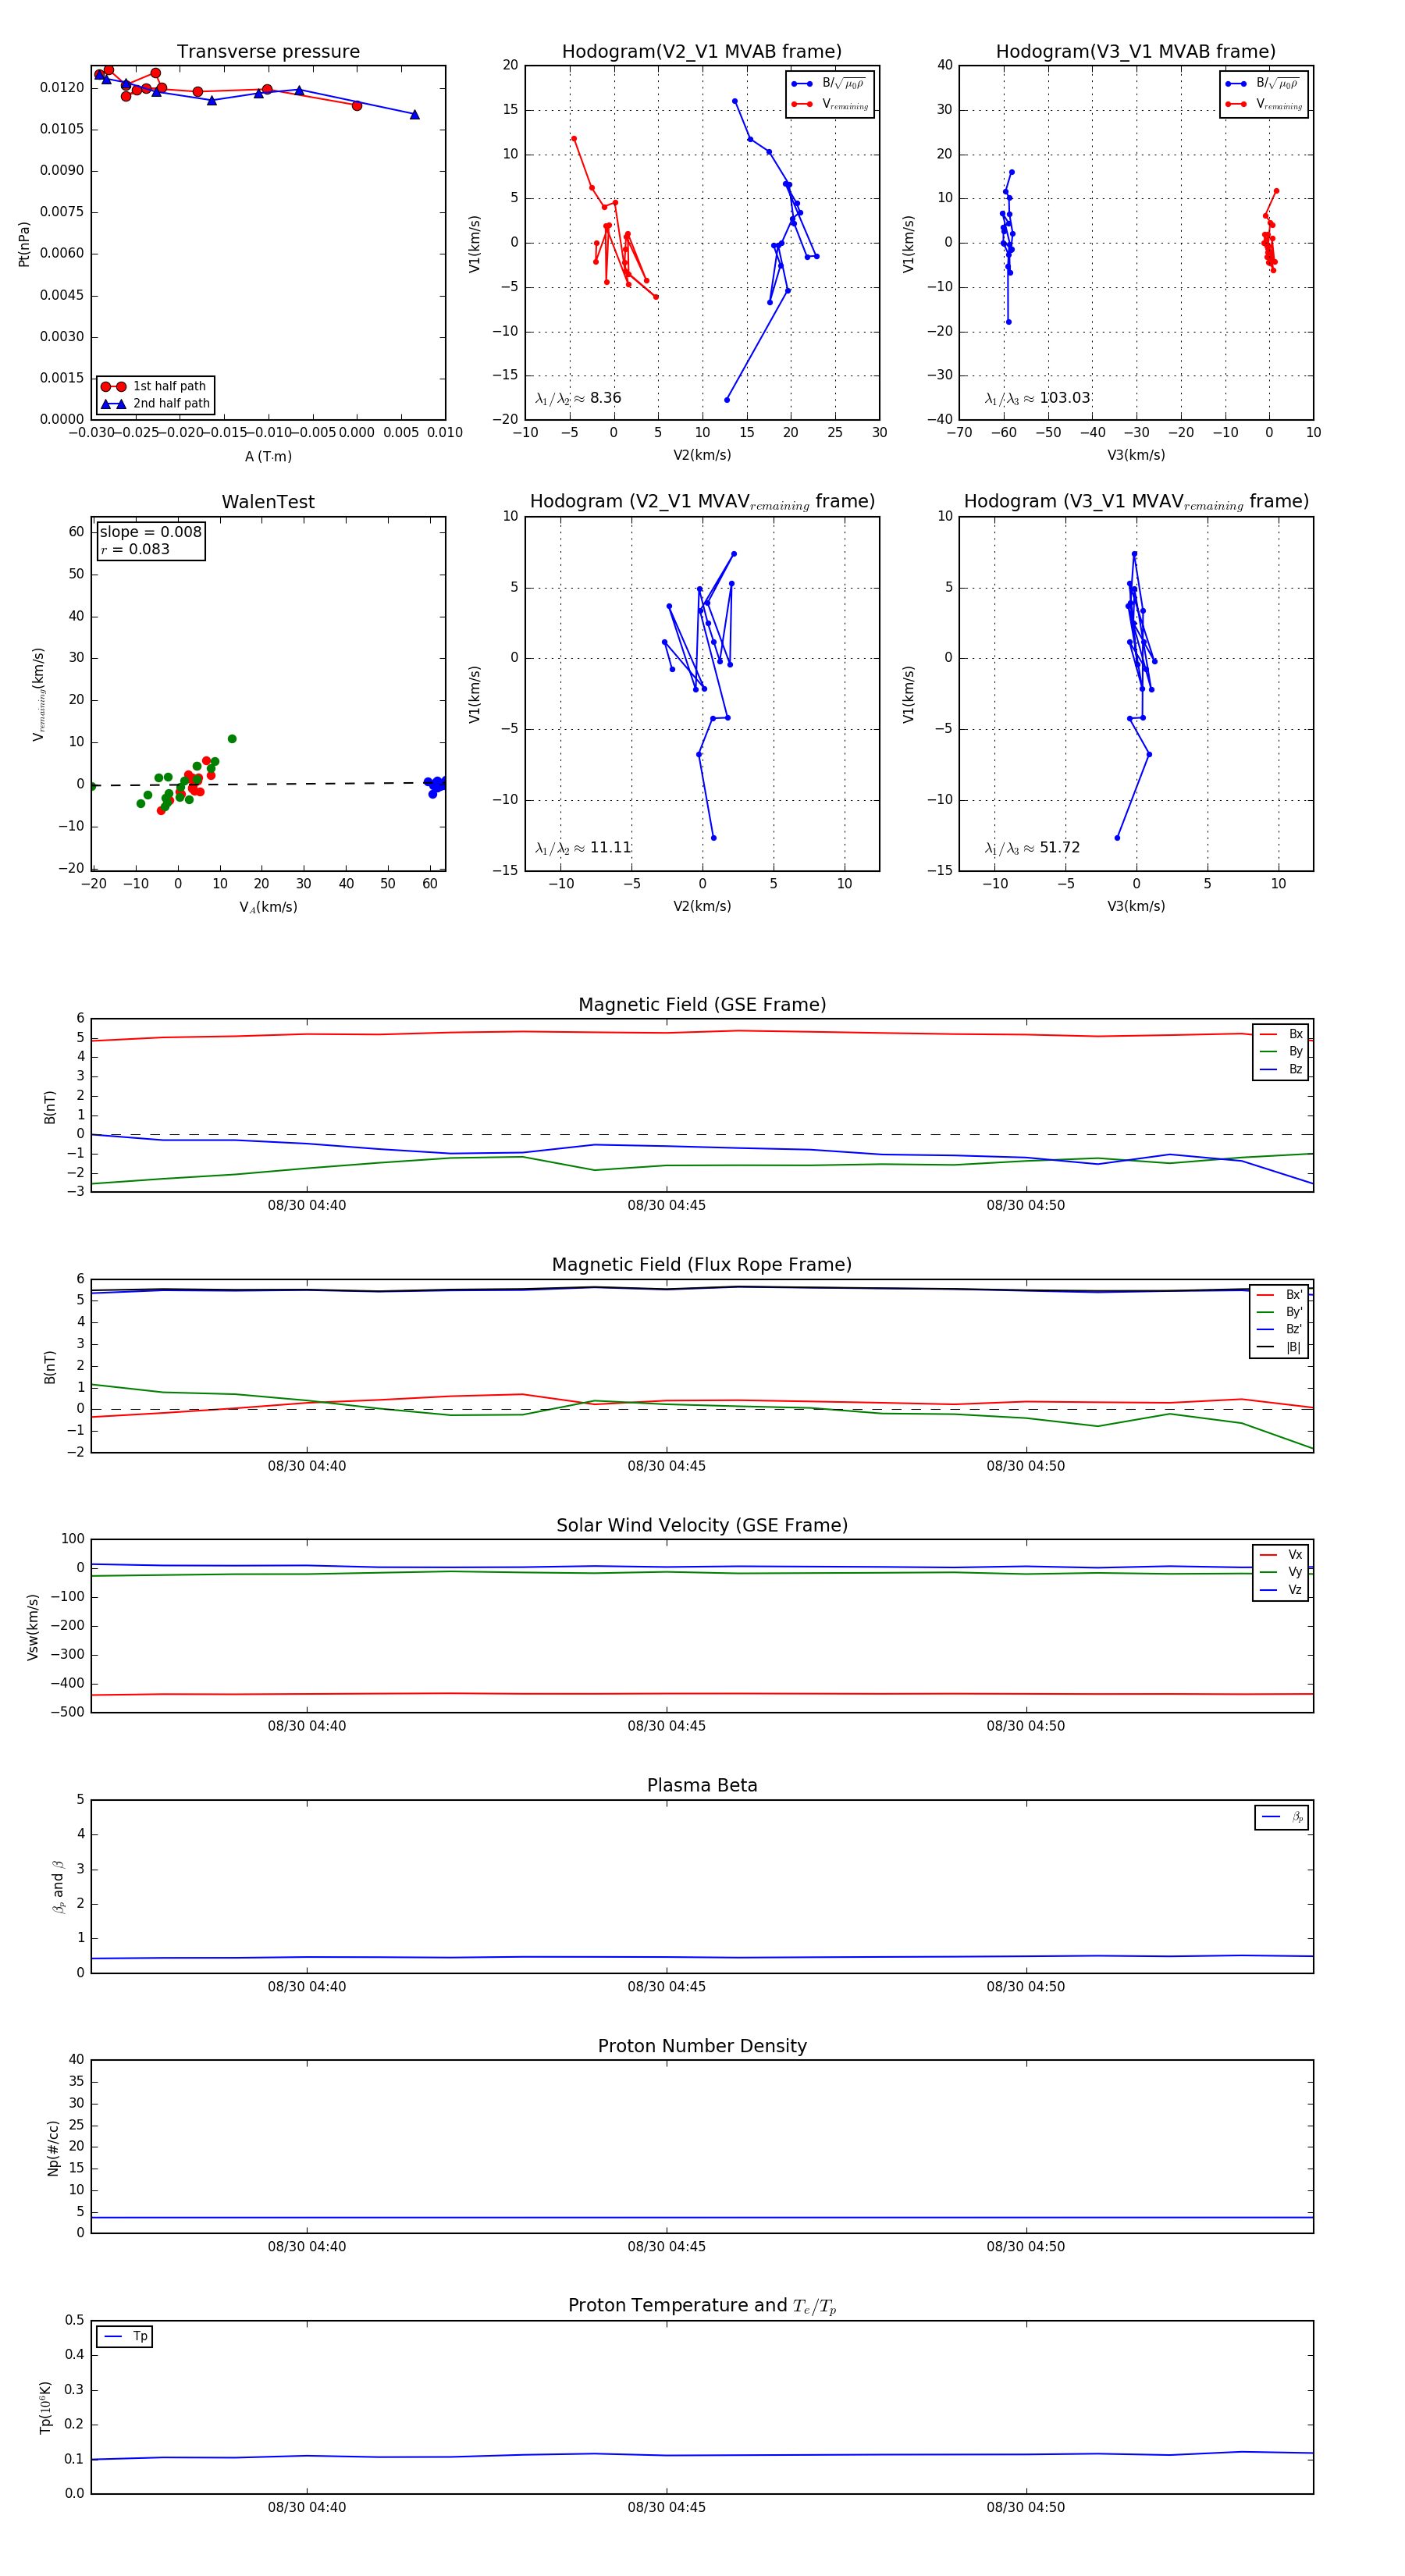Click the 'Plasma Beta' panel title

(x=702, y=1785)
